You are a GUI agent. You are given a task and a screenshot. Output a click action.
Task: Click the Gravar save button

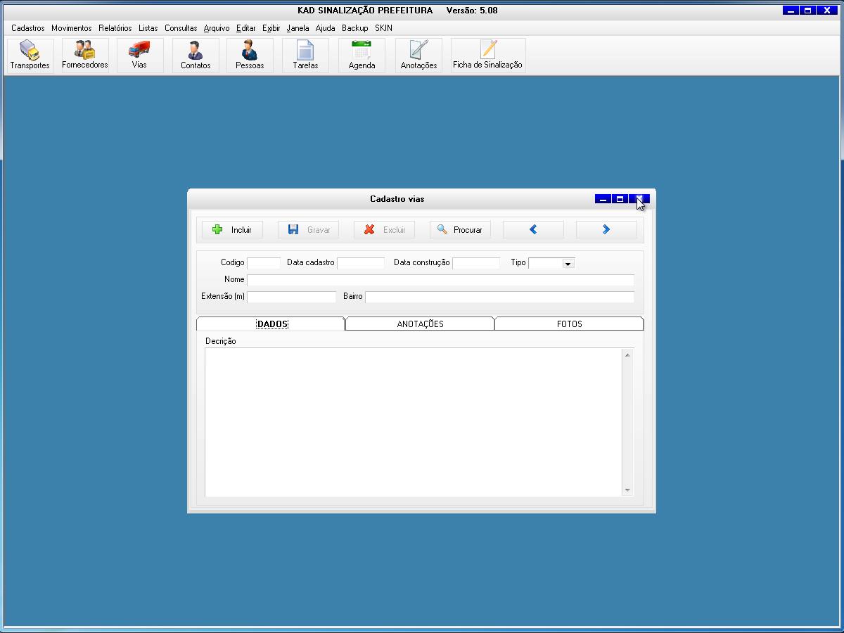[x=308, y=230]
